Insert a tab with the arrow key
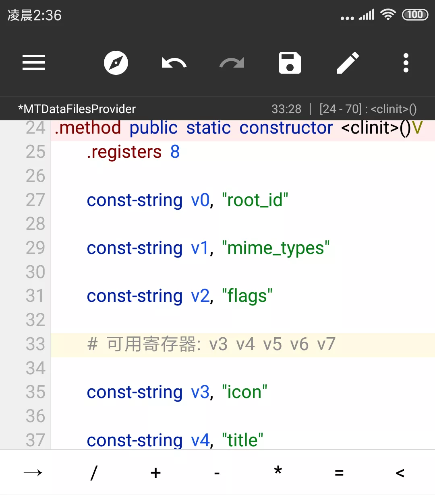 point(33,472)
